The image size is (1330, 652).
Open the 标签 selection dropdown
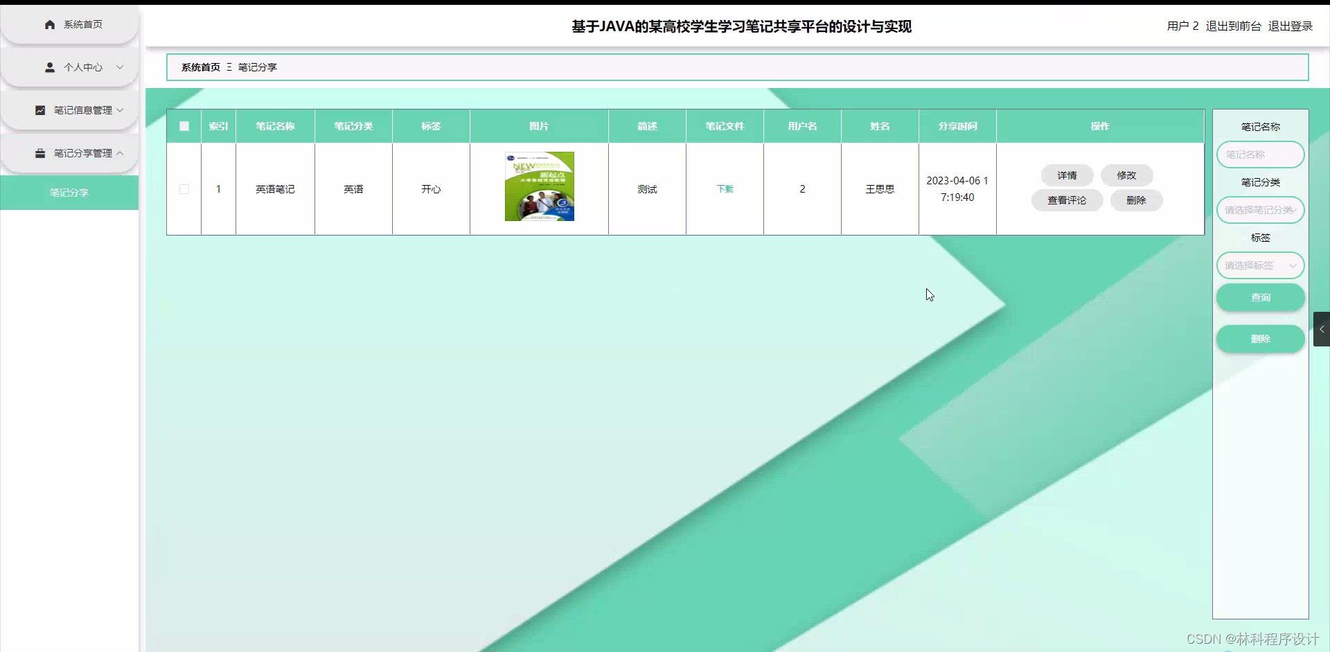[1260, 265]
